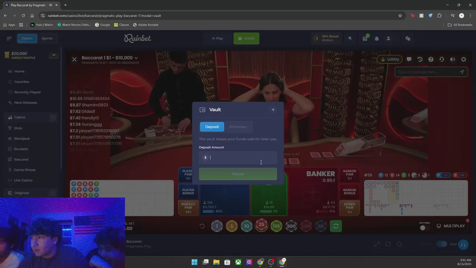Switch to the Withdraw tab in Vault
Viewport: 476px width, 268px height.
pos(238,127)
